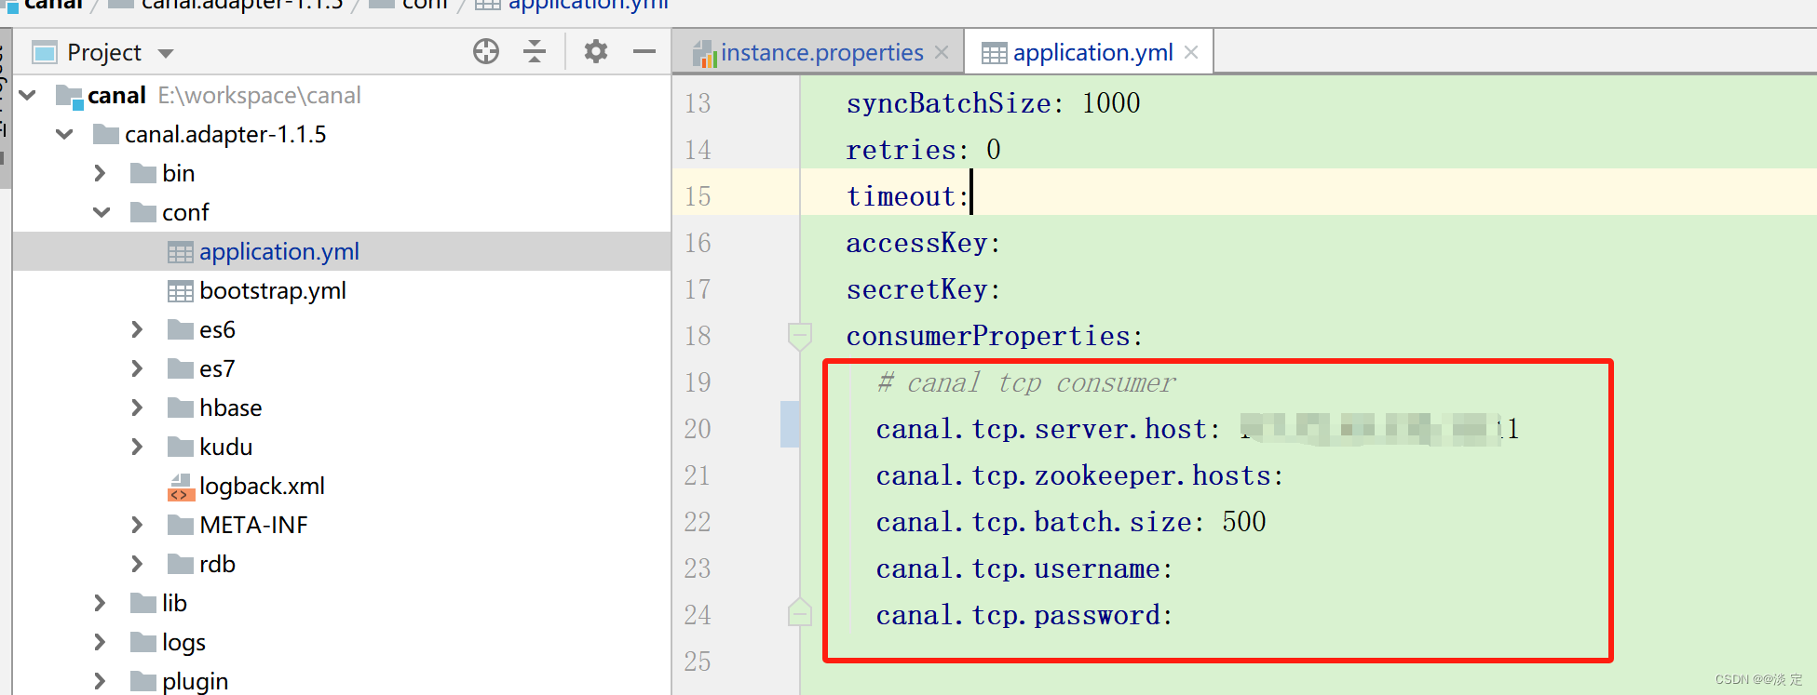Expand the META-INF folder
The width and height of the screenshot is (1817, 695).
(137, 525)
